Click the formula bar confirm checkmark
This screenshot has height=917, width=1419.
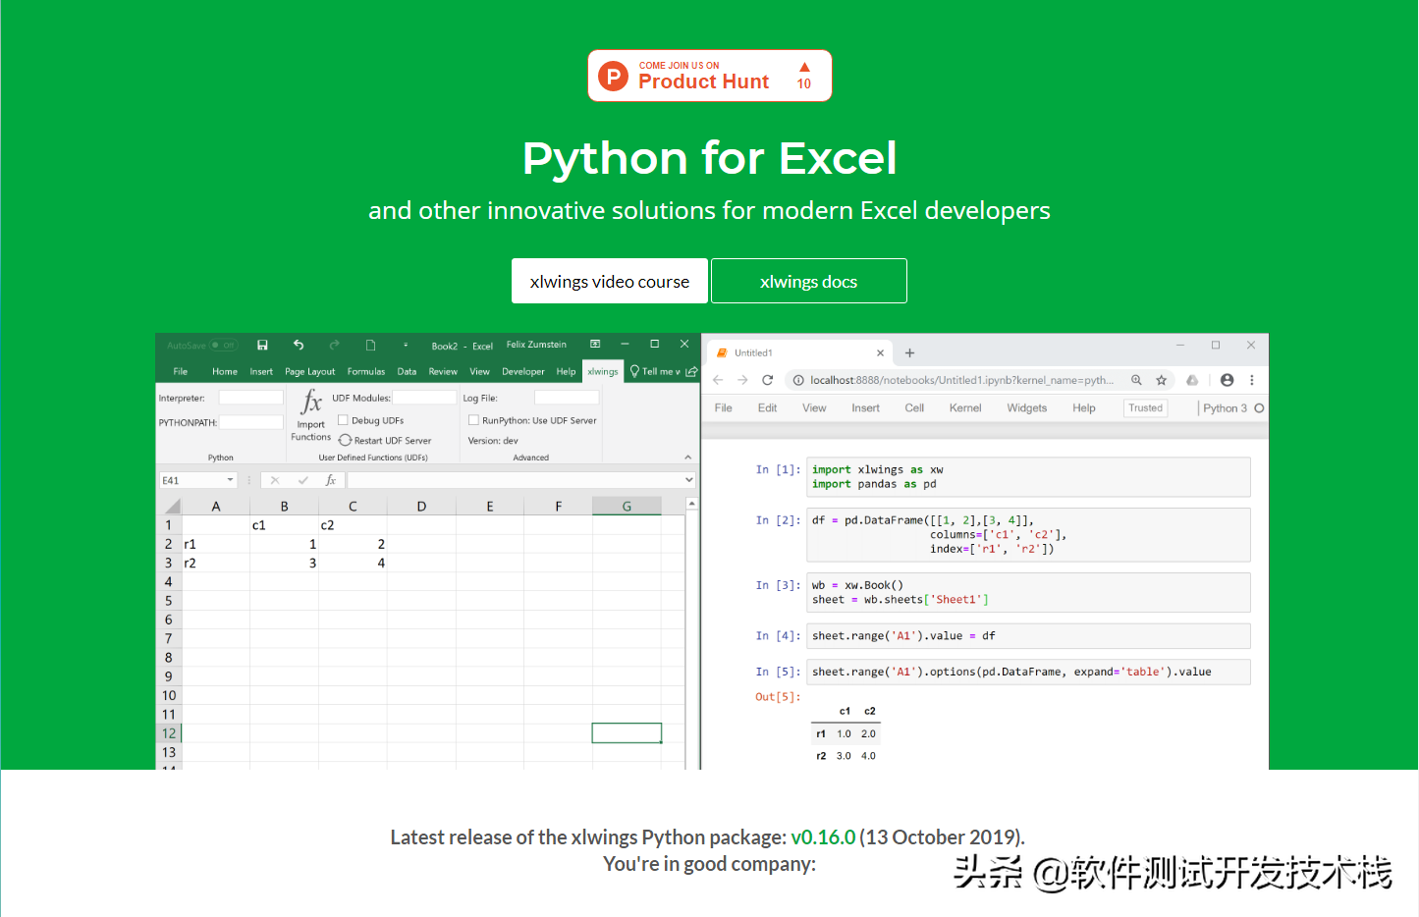click(x=302, y=480)
